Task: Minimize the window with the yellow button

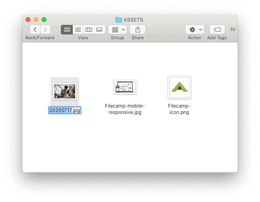Action: coord(36,20)
